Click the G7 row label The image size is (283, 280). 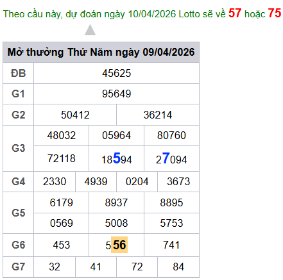[19, 267]
